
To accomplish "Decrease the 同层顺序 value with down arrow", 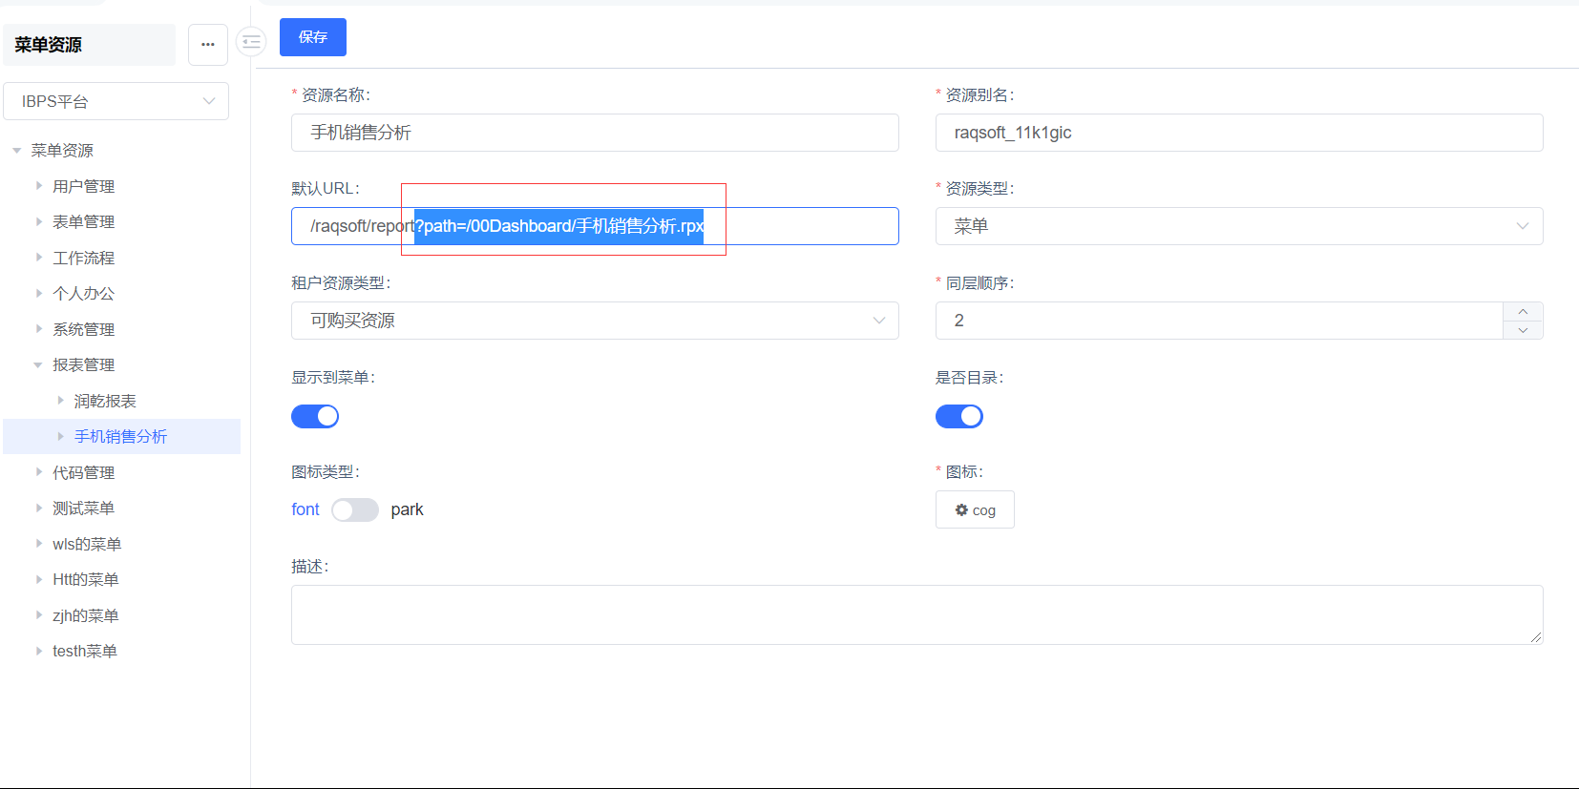I will tap(1523, 330).
